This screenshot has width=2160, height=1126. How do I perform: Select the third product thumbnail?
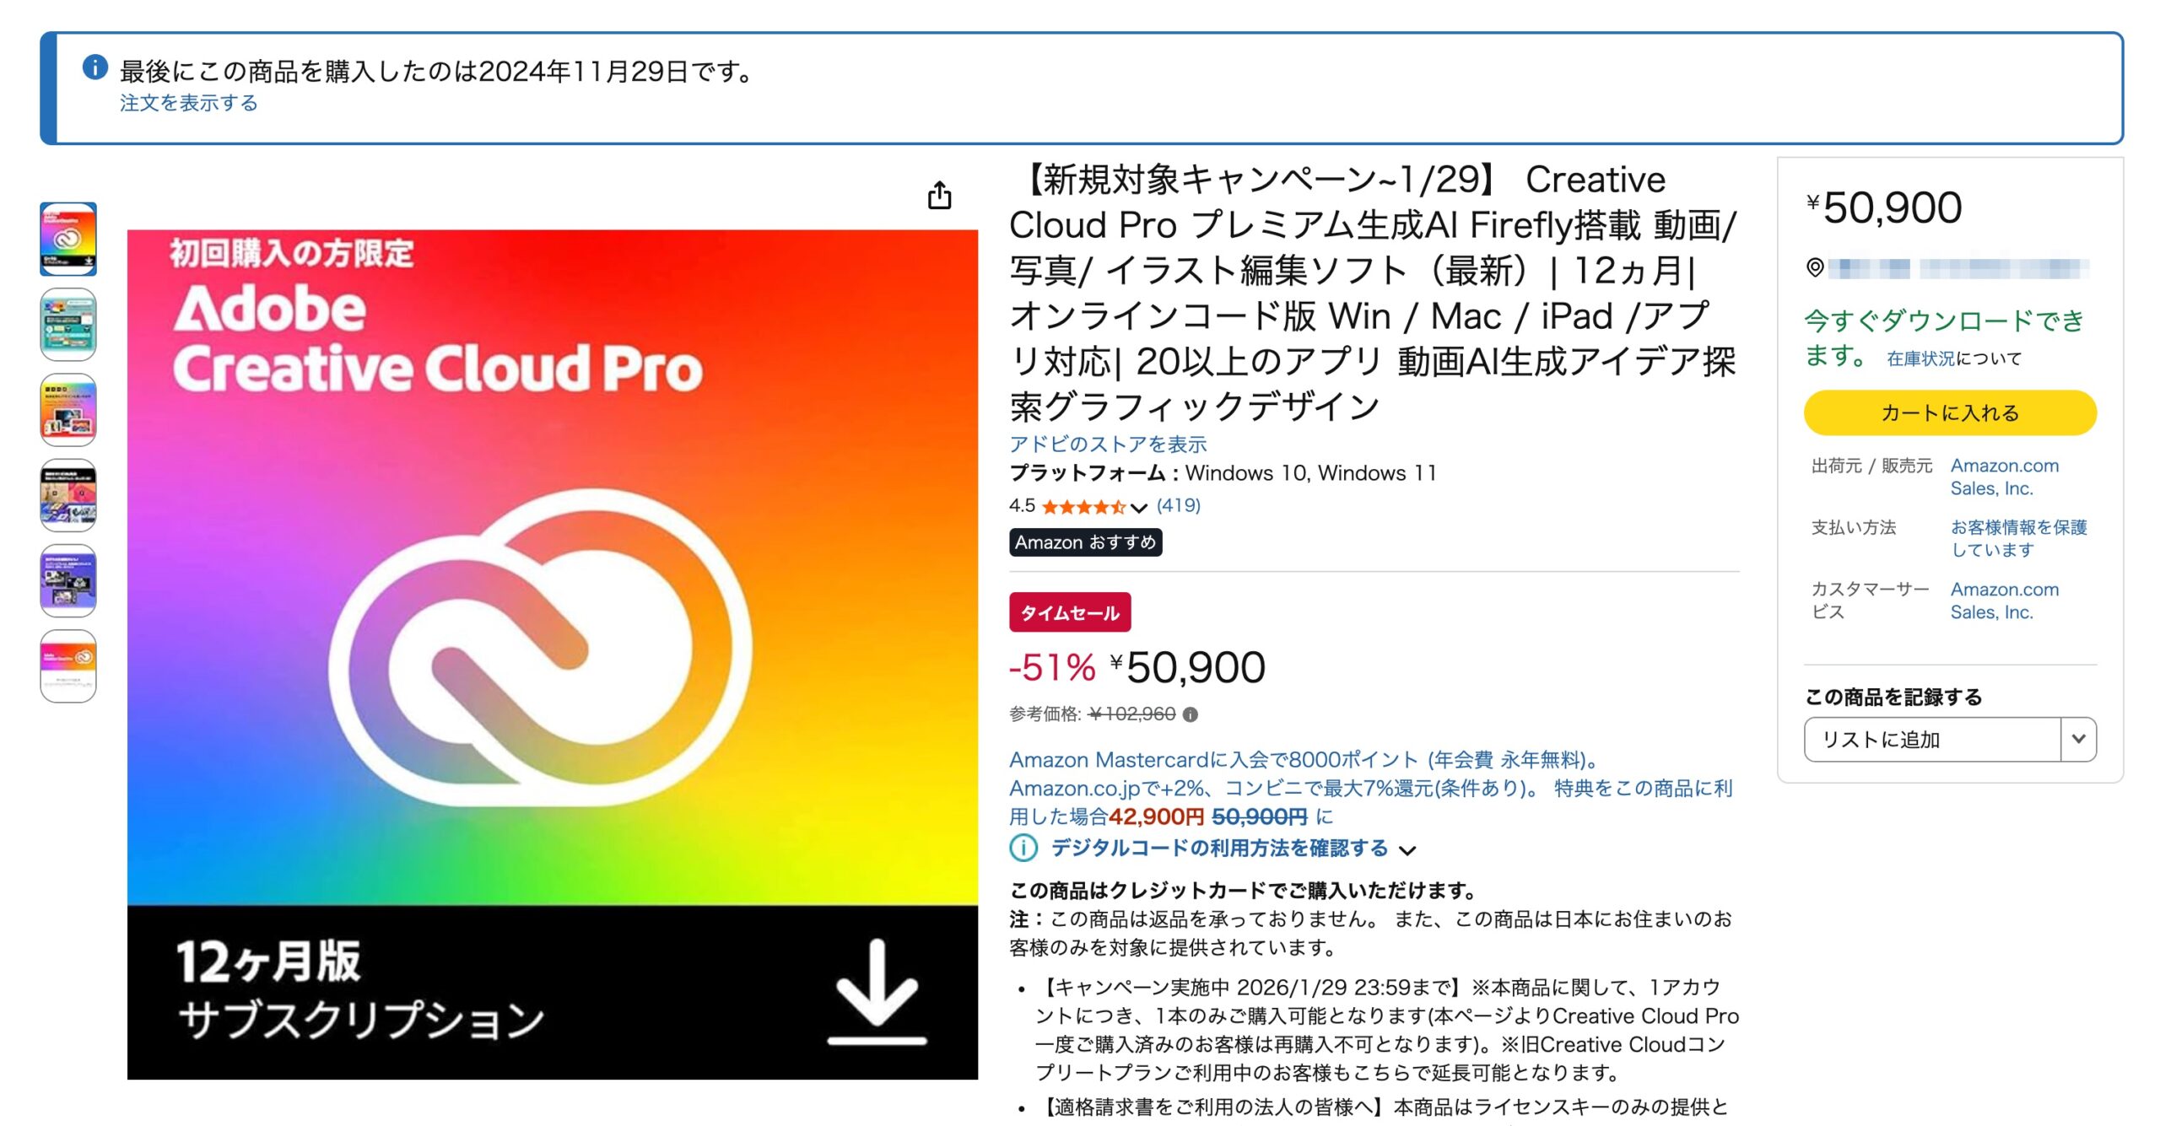tap(68, 410)
